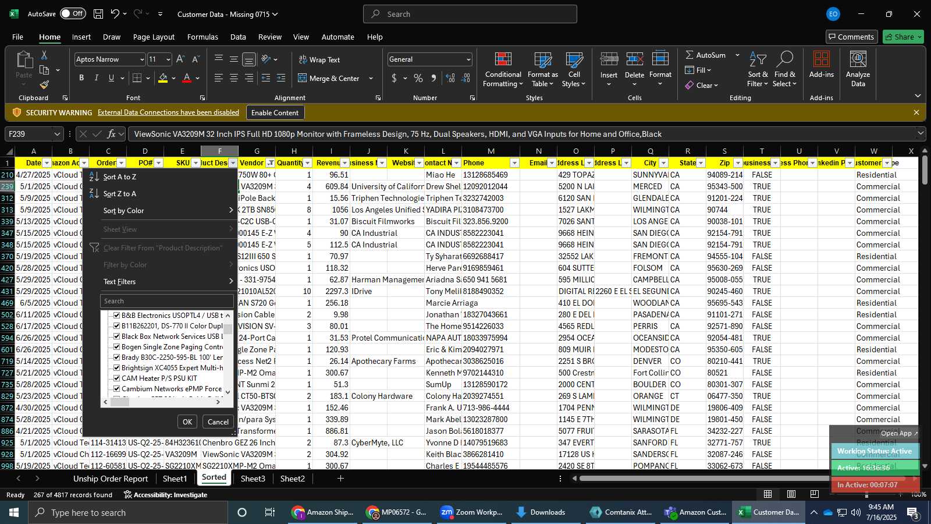The width and height of the screenshot is (931, 524).
Task: Uncheck Brightsign XC4055 Expert checkbox
Action: point(116,368)
